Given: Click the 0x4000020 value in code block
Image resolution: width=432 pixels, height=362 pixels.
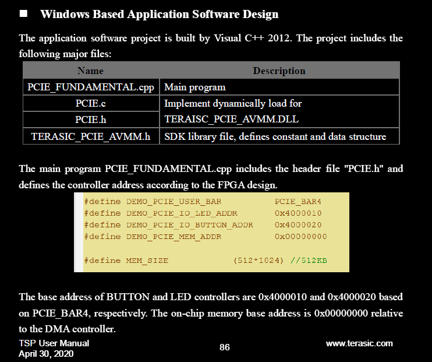Looking at the screenshot, I should [298, 225].
